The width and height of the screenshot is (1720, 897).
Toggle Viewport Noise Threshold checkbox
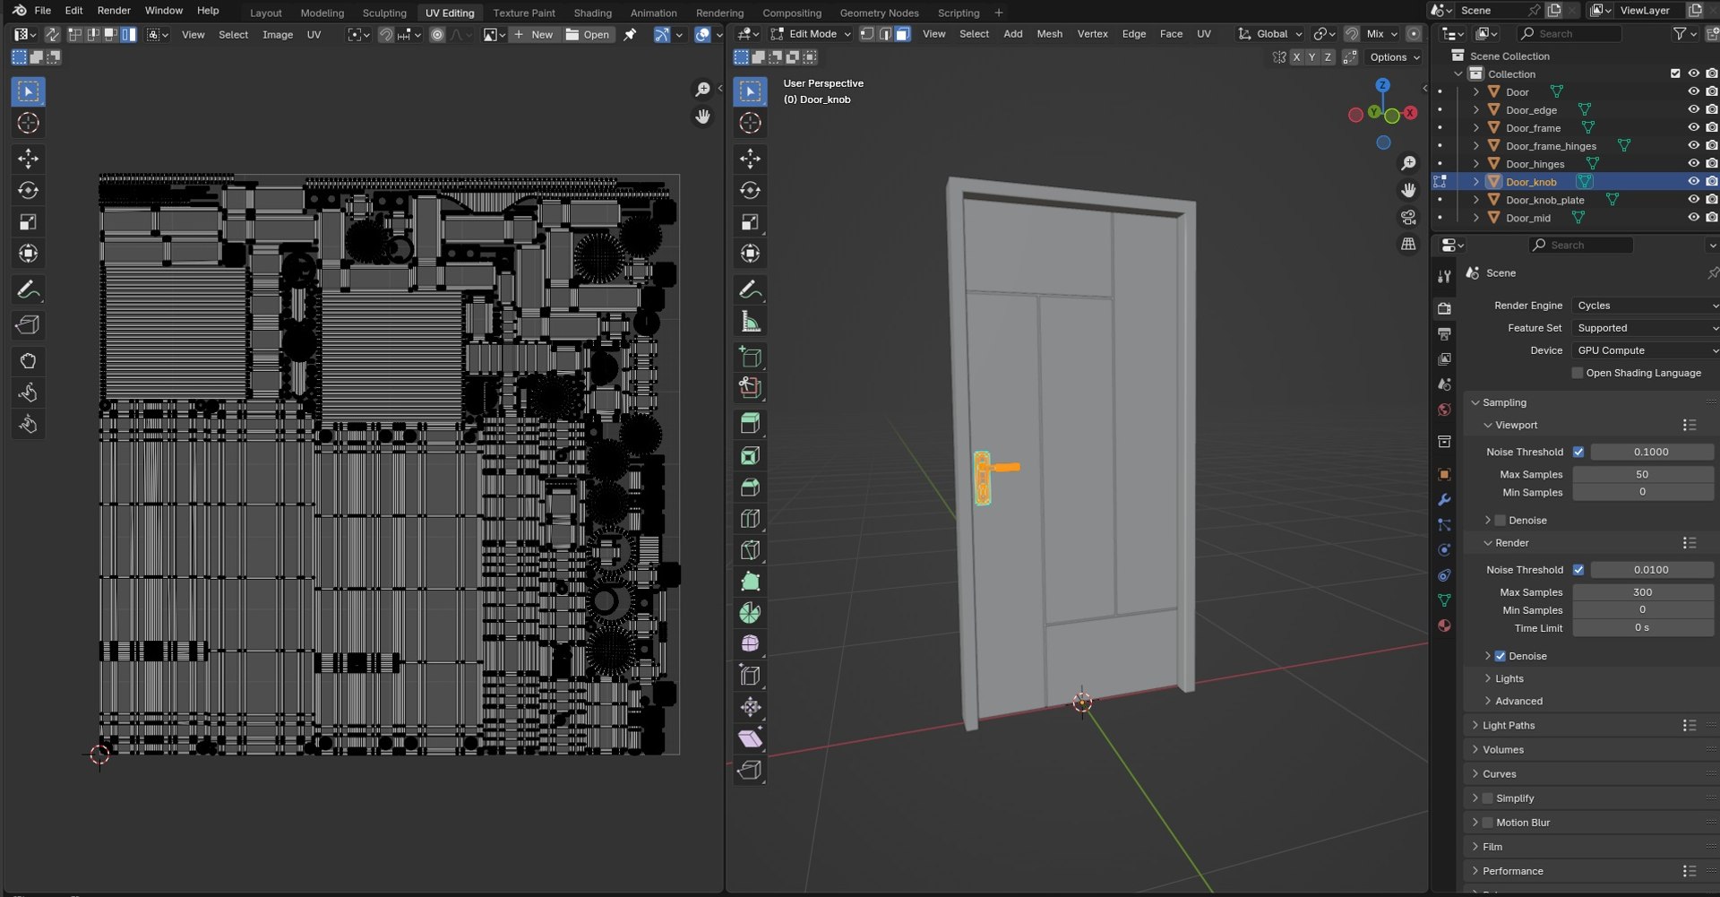pyautogui.click(x=1578, y=452)
